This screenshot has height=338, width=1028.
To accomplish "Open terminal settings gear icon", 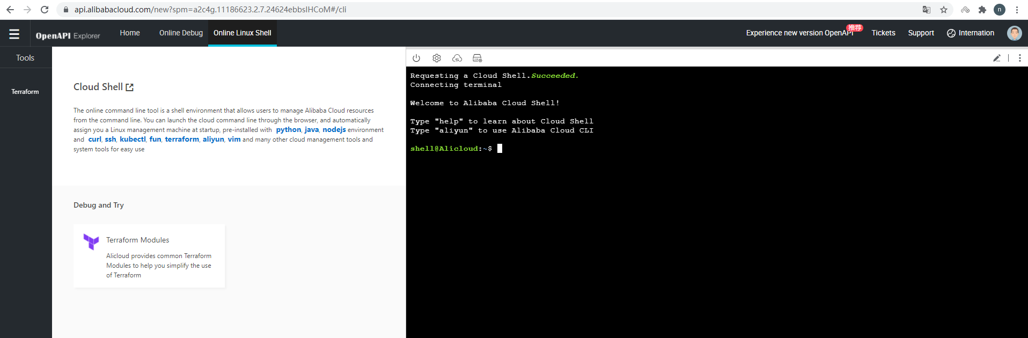I will [437, 58].
